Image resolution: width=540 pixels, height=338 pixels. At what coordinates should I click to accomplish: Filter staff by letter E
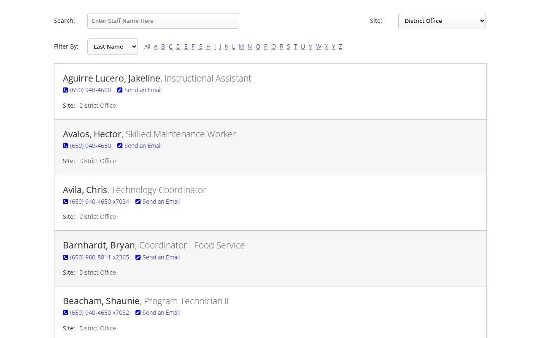tap(186, 46)
